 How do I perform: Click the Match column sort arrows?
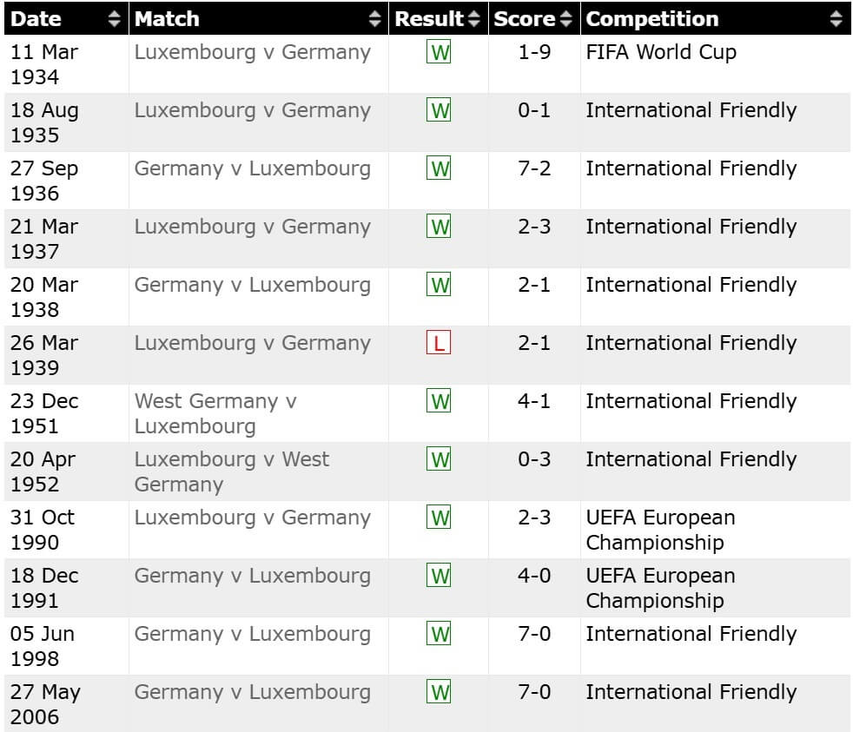coord(374,19)
